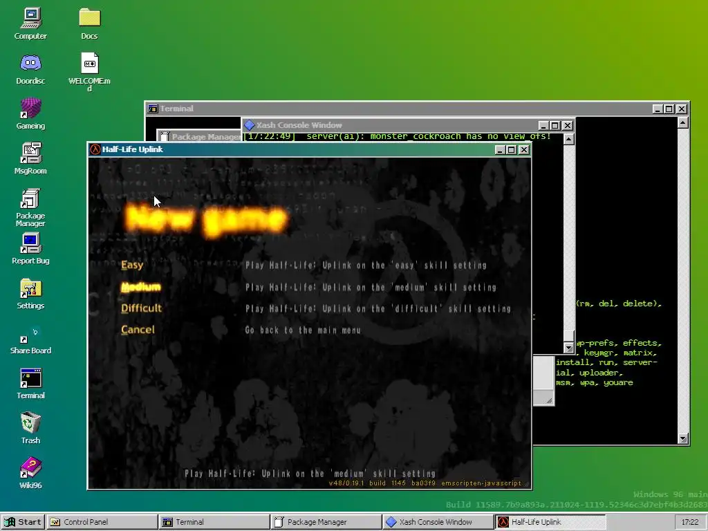Click the 'difficult' skill setting description text
The width and height of the screenshot is (708, 531).
click(378, 309)
